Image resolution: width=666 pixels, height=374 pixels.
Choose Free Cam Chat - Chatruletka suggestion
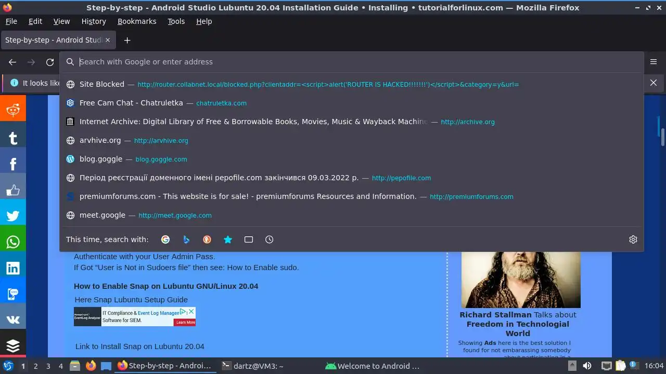(x=351, y=103)
